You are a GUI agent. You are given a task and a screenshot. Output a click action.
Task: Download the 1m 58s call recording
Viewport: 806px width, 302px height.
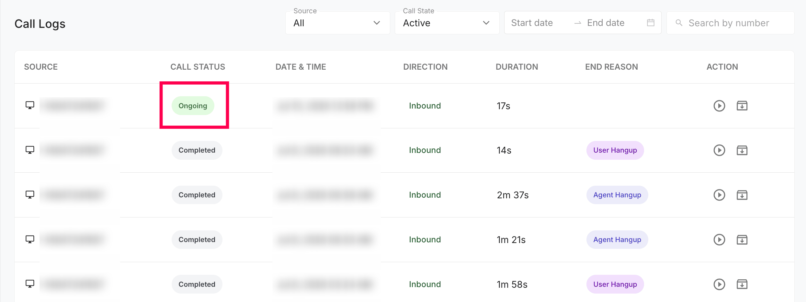click(x=742, y=285)
